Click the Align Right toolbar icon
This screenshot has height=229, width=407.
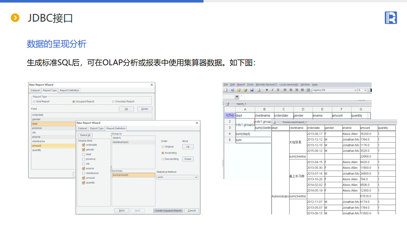[x=297, y=90]
